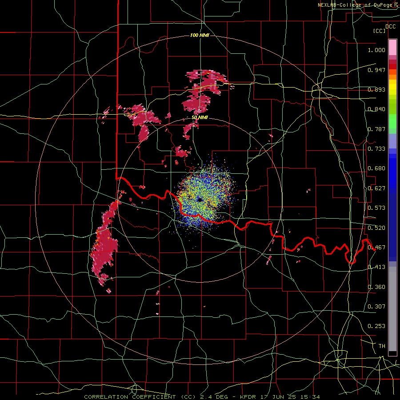Select the 0.840 legend value
400x400 pixels.
376,109
